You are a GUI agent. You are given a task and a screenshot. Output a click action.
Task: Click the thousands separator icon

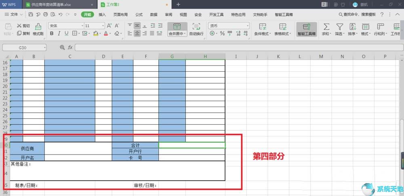[x=230, y=33]
